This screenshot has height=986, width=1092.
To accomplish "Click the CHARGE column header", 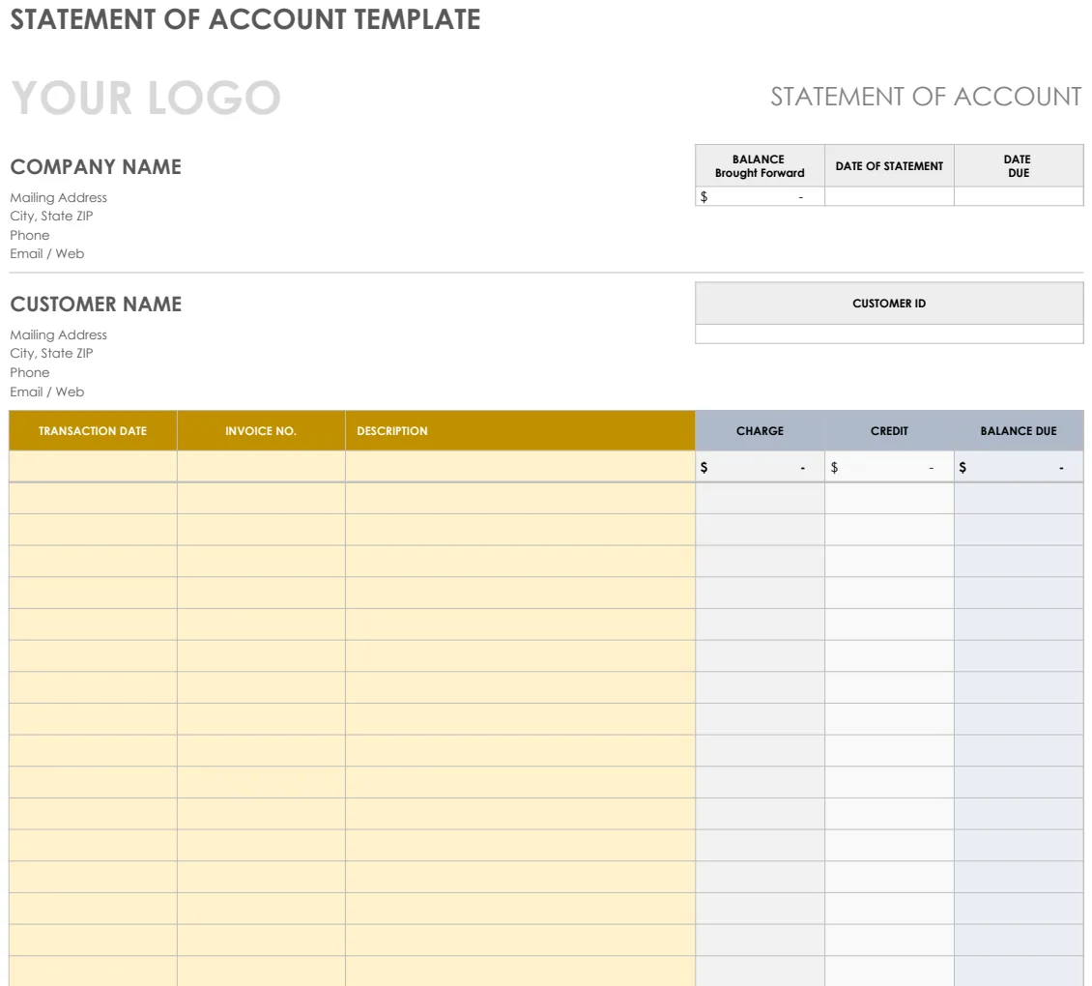I will pyautogui.click(x=760, y=430).
